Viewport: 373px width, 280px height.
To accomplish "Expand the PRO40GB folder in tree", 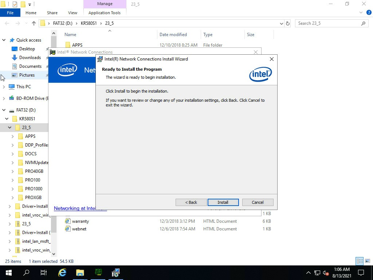I will (x=13, y=171).
